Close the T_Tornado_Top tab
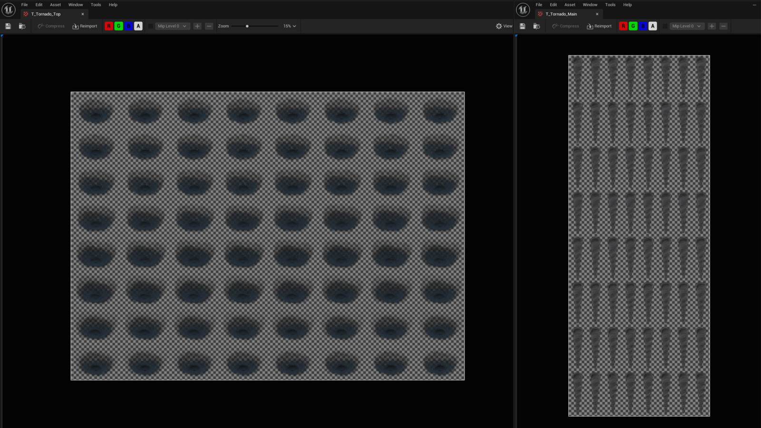The width and height of the screenshot is (761, 428). tap(83, 14)
